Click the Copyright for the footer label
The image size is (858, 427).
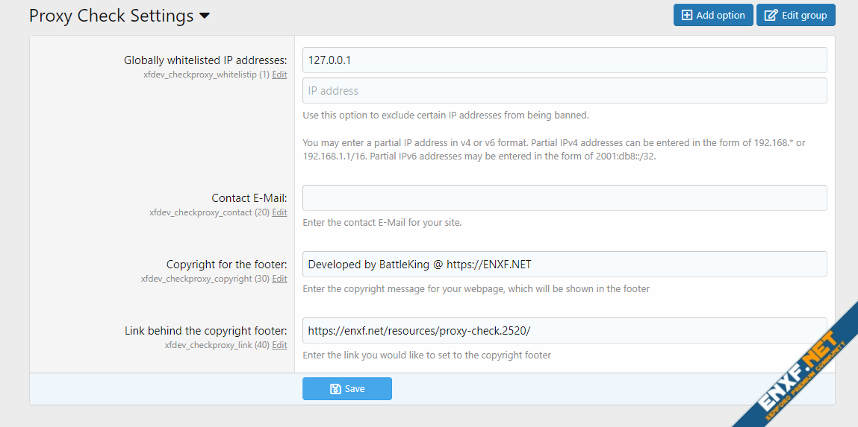click(x=226, y=265)
